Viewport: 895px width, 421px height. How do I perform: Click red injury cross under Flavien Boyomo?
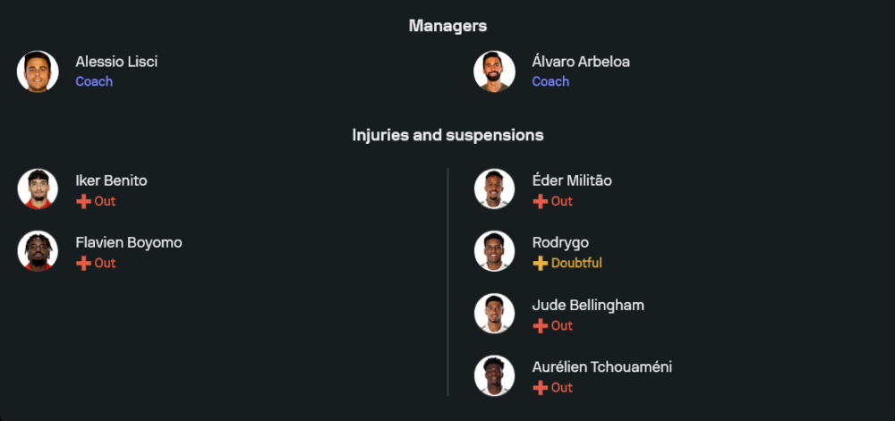coord(83,263)
